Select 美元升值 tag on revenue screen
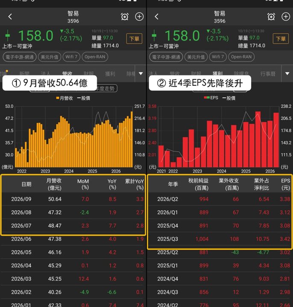The image size is (293, 307). (50, 57)
